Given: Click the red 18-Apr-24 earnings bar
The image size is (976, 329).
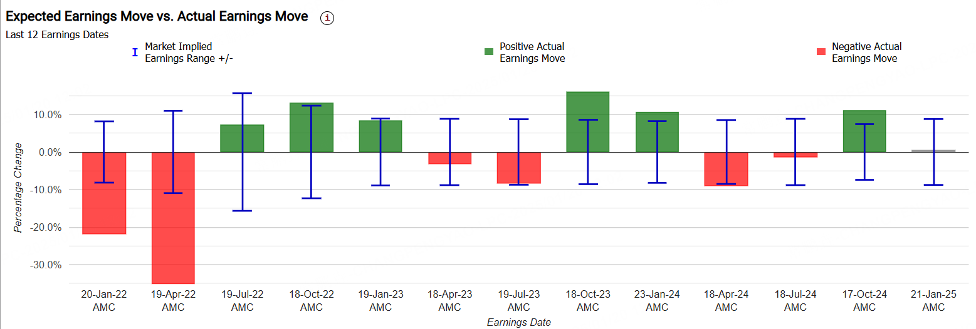Looking at the screenshot, I should tap(736, 169).
